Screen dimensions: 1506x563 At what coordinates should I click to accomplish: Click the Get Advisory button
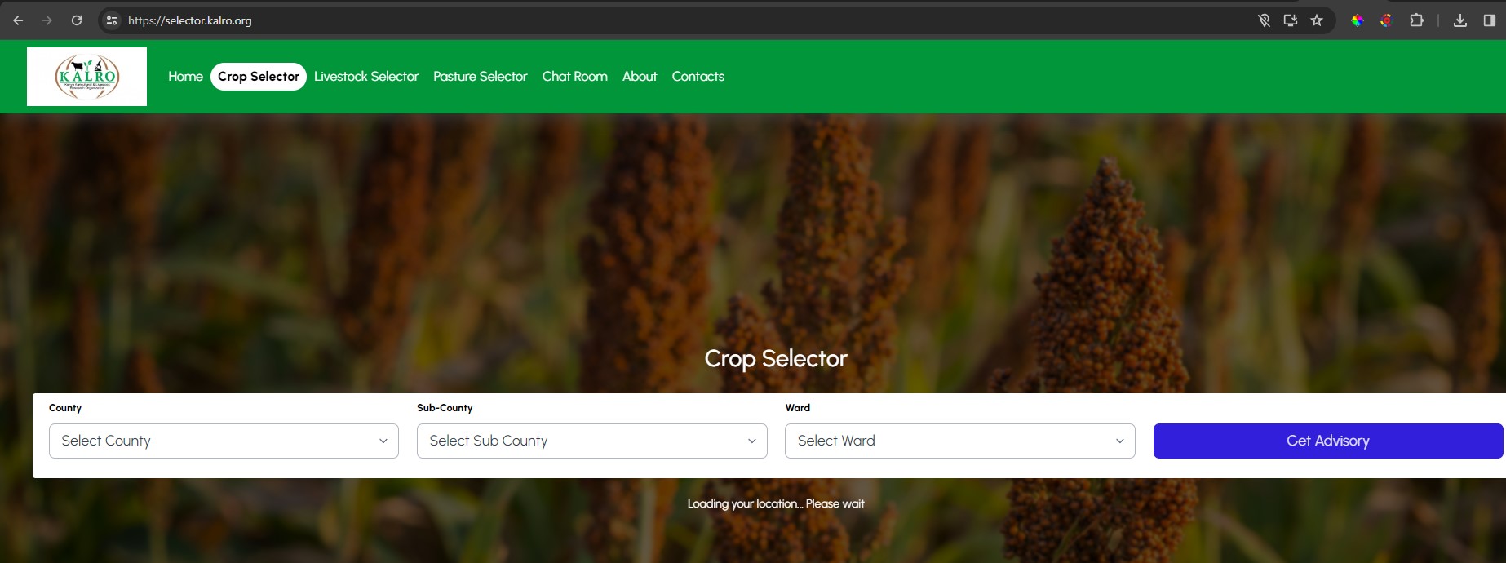coord(1328,441)
